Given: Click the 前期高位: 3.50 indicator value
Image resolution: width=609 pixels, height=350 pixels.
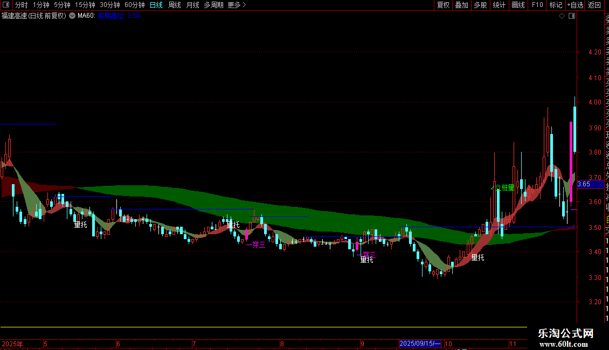Looking at the screenshot, I should click(x=119, y=16).
